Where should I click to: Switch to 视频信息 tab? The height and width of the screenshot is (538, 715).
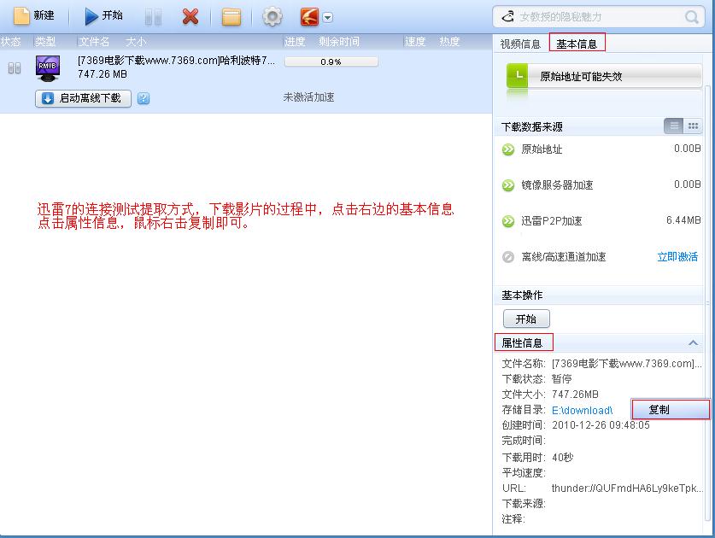click(x=520, y=44)
